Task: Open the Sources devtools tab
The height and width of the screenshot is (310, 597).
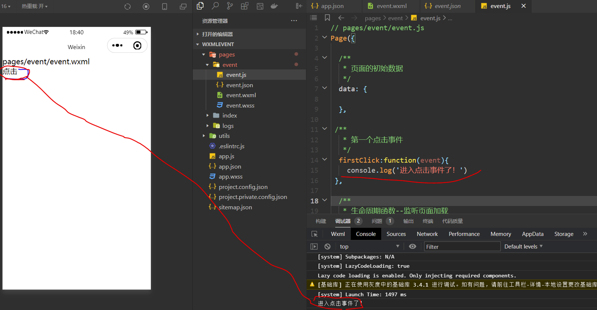Action: [396, 234]
